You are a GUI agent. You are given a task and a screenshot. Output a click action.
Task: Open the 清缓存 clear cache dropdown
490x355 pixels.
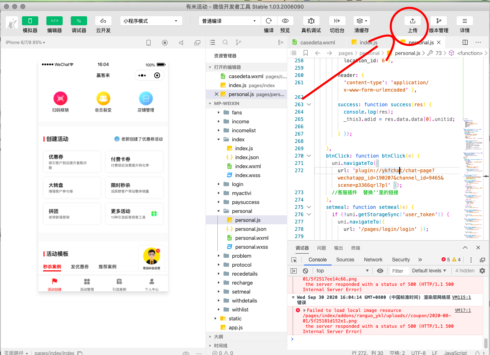tap(361, 21)
